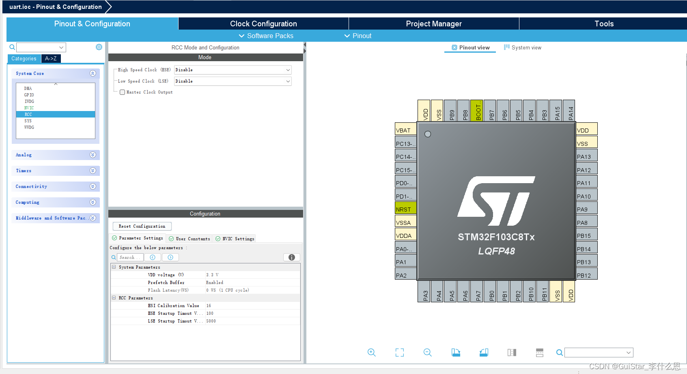Image resolution: width=687 pixels, height=374 pixels.
Task: Toggle split vertical view icon in pinout toolbar
Action: click(512, 353)
